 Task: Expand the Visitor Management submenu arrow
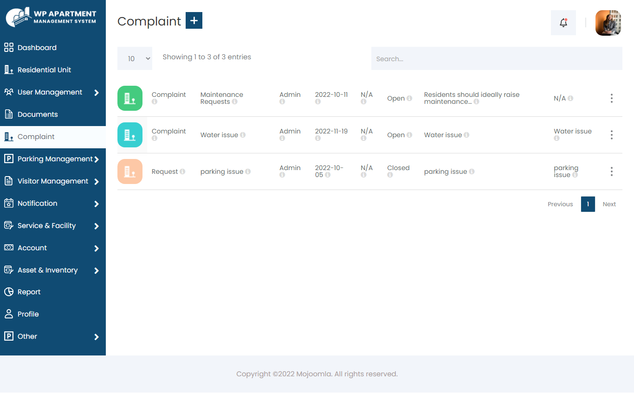pyautogui.click(x=97, y=182)
